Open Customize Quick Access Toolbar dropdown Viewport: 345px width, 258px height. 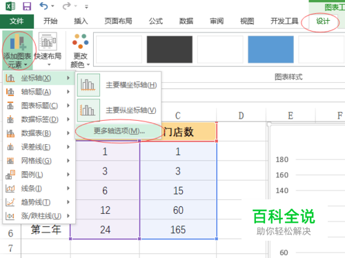tap(86, 7)
